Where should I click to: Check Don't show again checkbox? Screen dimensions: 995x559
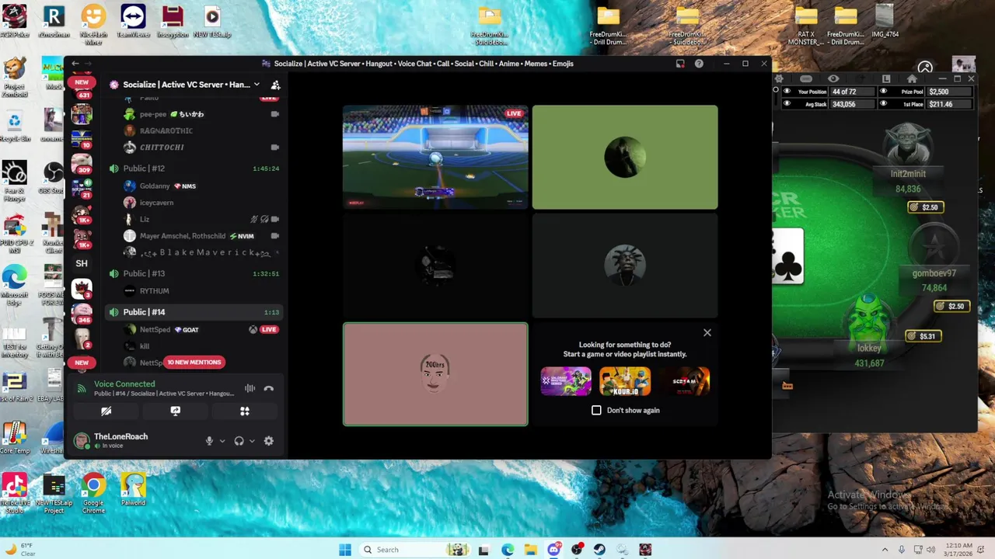[596, 410]
